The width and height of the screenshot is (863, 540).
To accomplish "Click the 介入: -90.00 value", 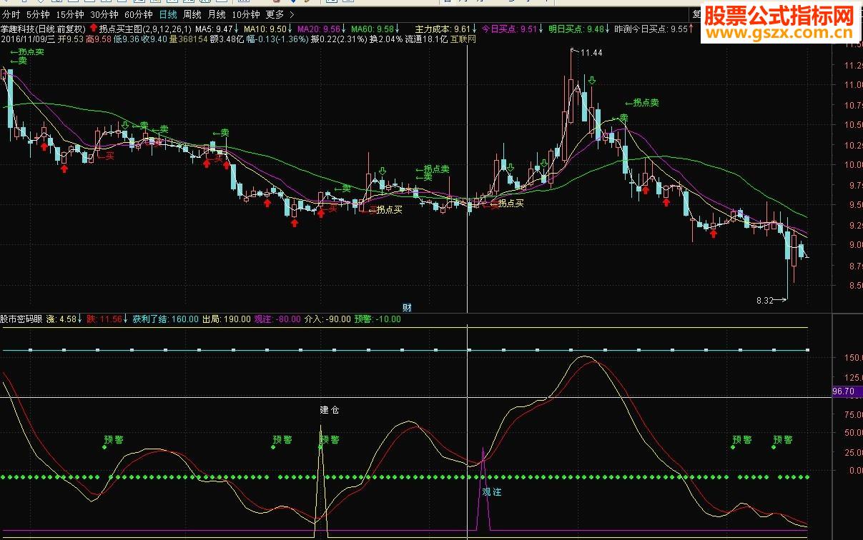I will tap(328, 319).
